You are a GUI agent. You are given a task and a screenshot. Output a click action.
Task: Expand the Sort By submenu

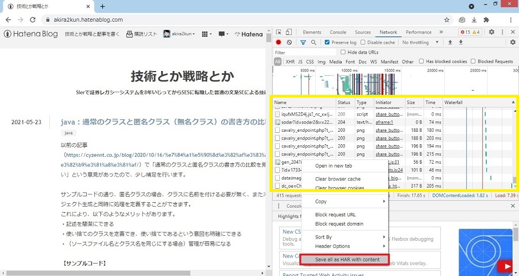coord(344,237)
